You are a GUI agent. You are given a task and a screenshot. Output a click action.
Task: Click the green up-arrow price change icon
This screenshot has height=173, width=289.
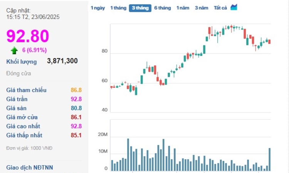[x=14, y=50]
